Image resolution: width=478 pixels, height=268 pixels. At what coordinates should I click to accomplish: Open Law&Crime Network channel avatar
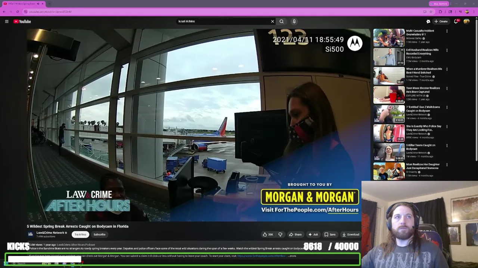(31, 234)
